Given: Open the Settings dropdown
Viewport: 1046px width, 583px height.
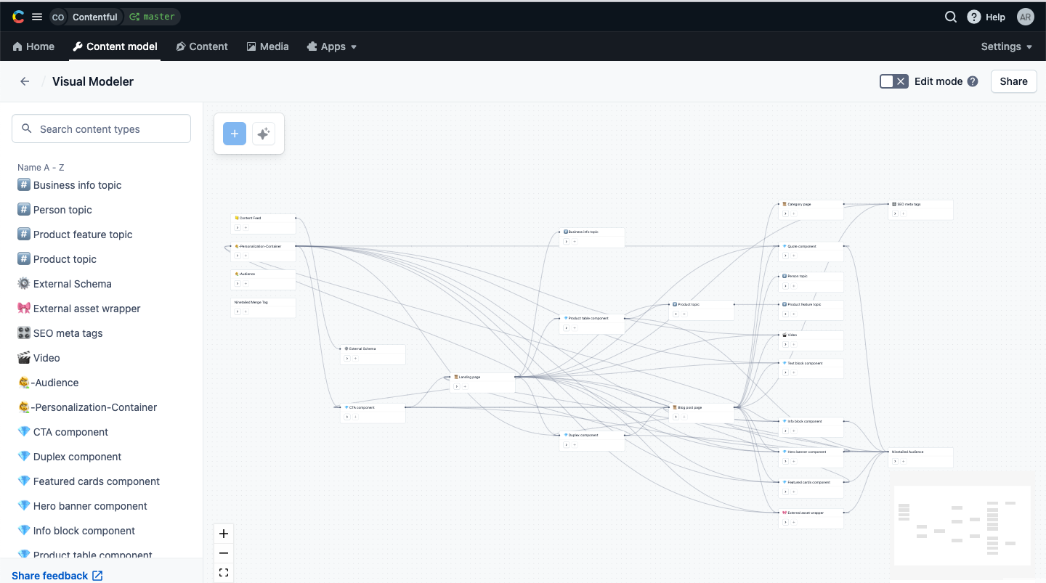Looking at the screenshot, I should click(x=1005, y=46).
